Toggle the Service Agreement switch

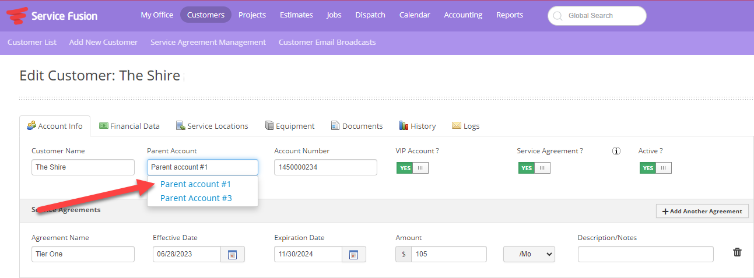click(x=534, y=168)
